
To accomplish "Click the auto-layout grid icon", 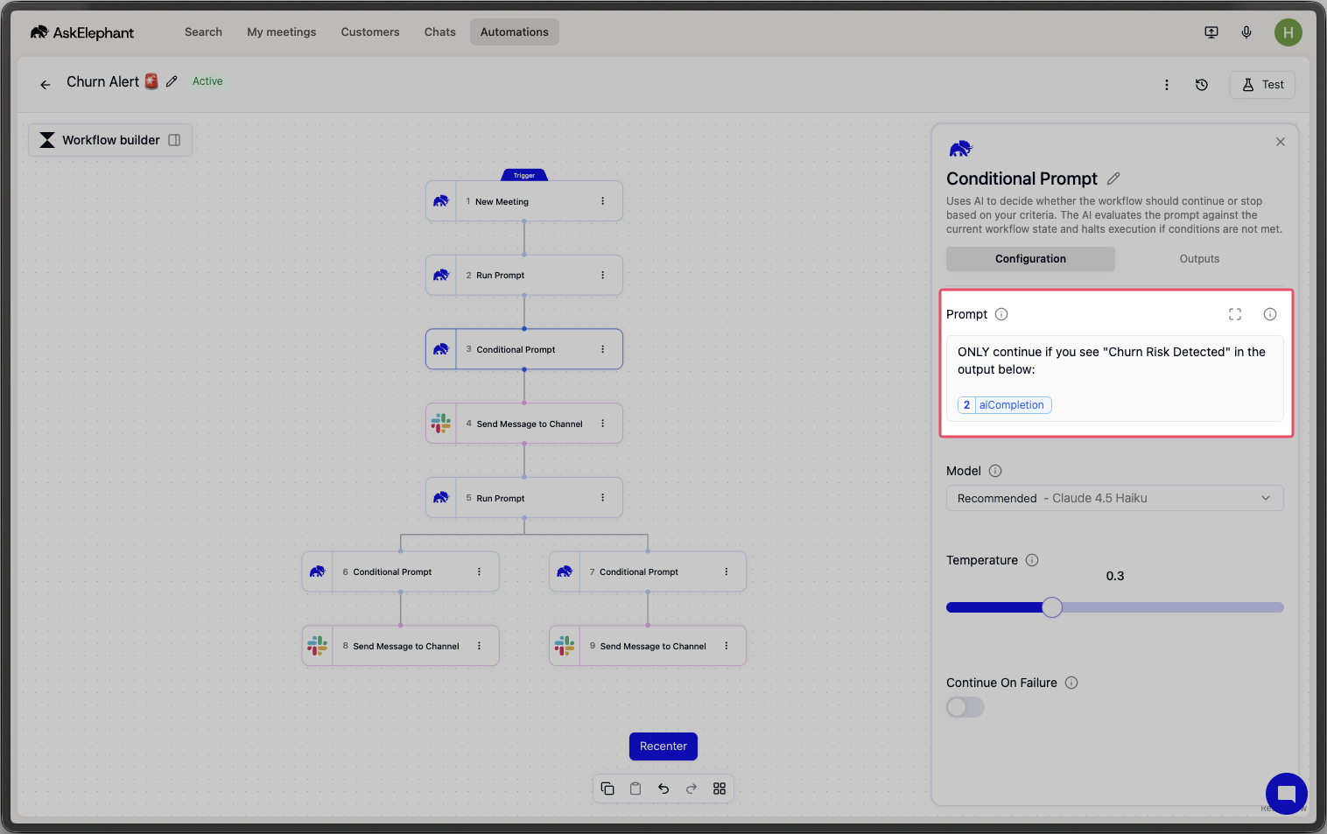I will pos(720,788).
